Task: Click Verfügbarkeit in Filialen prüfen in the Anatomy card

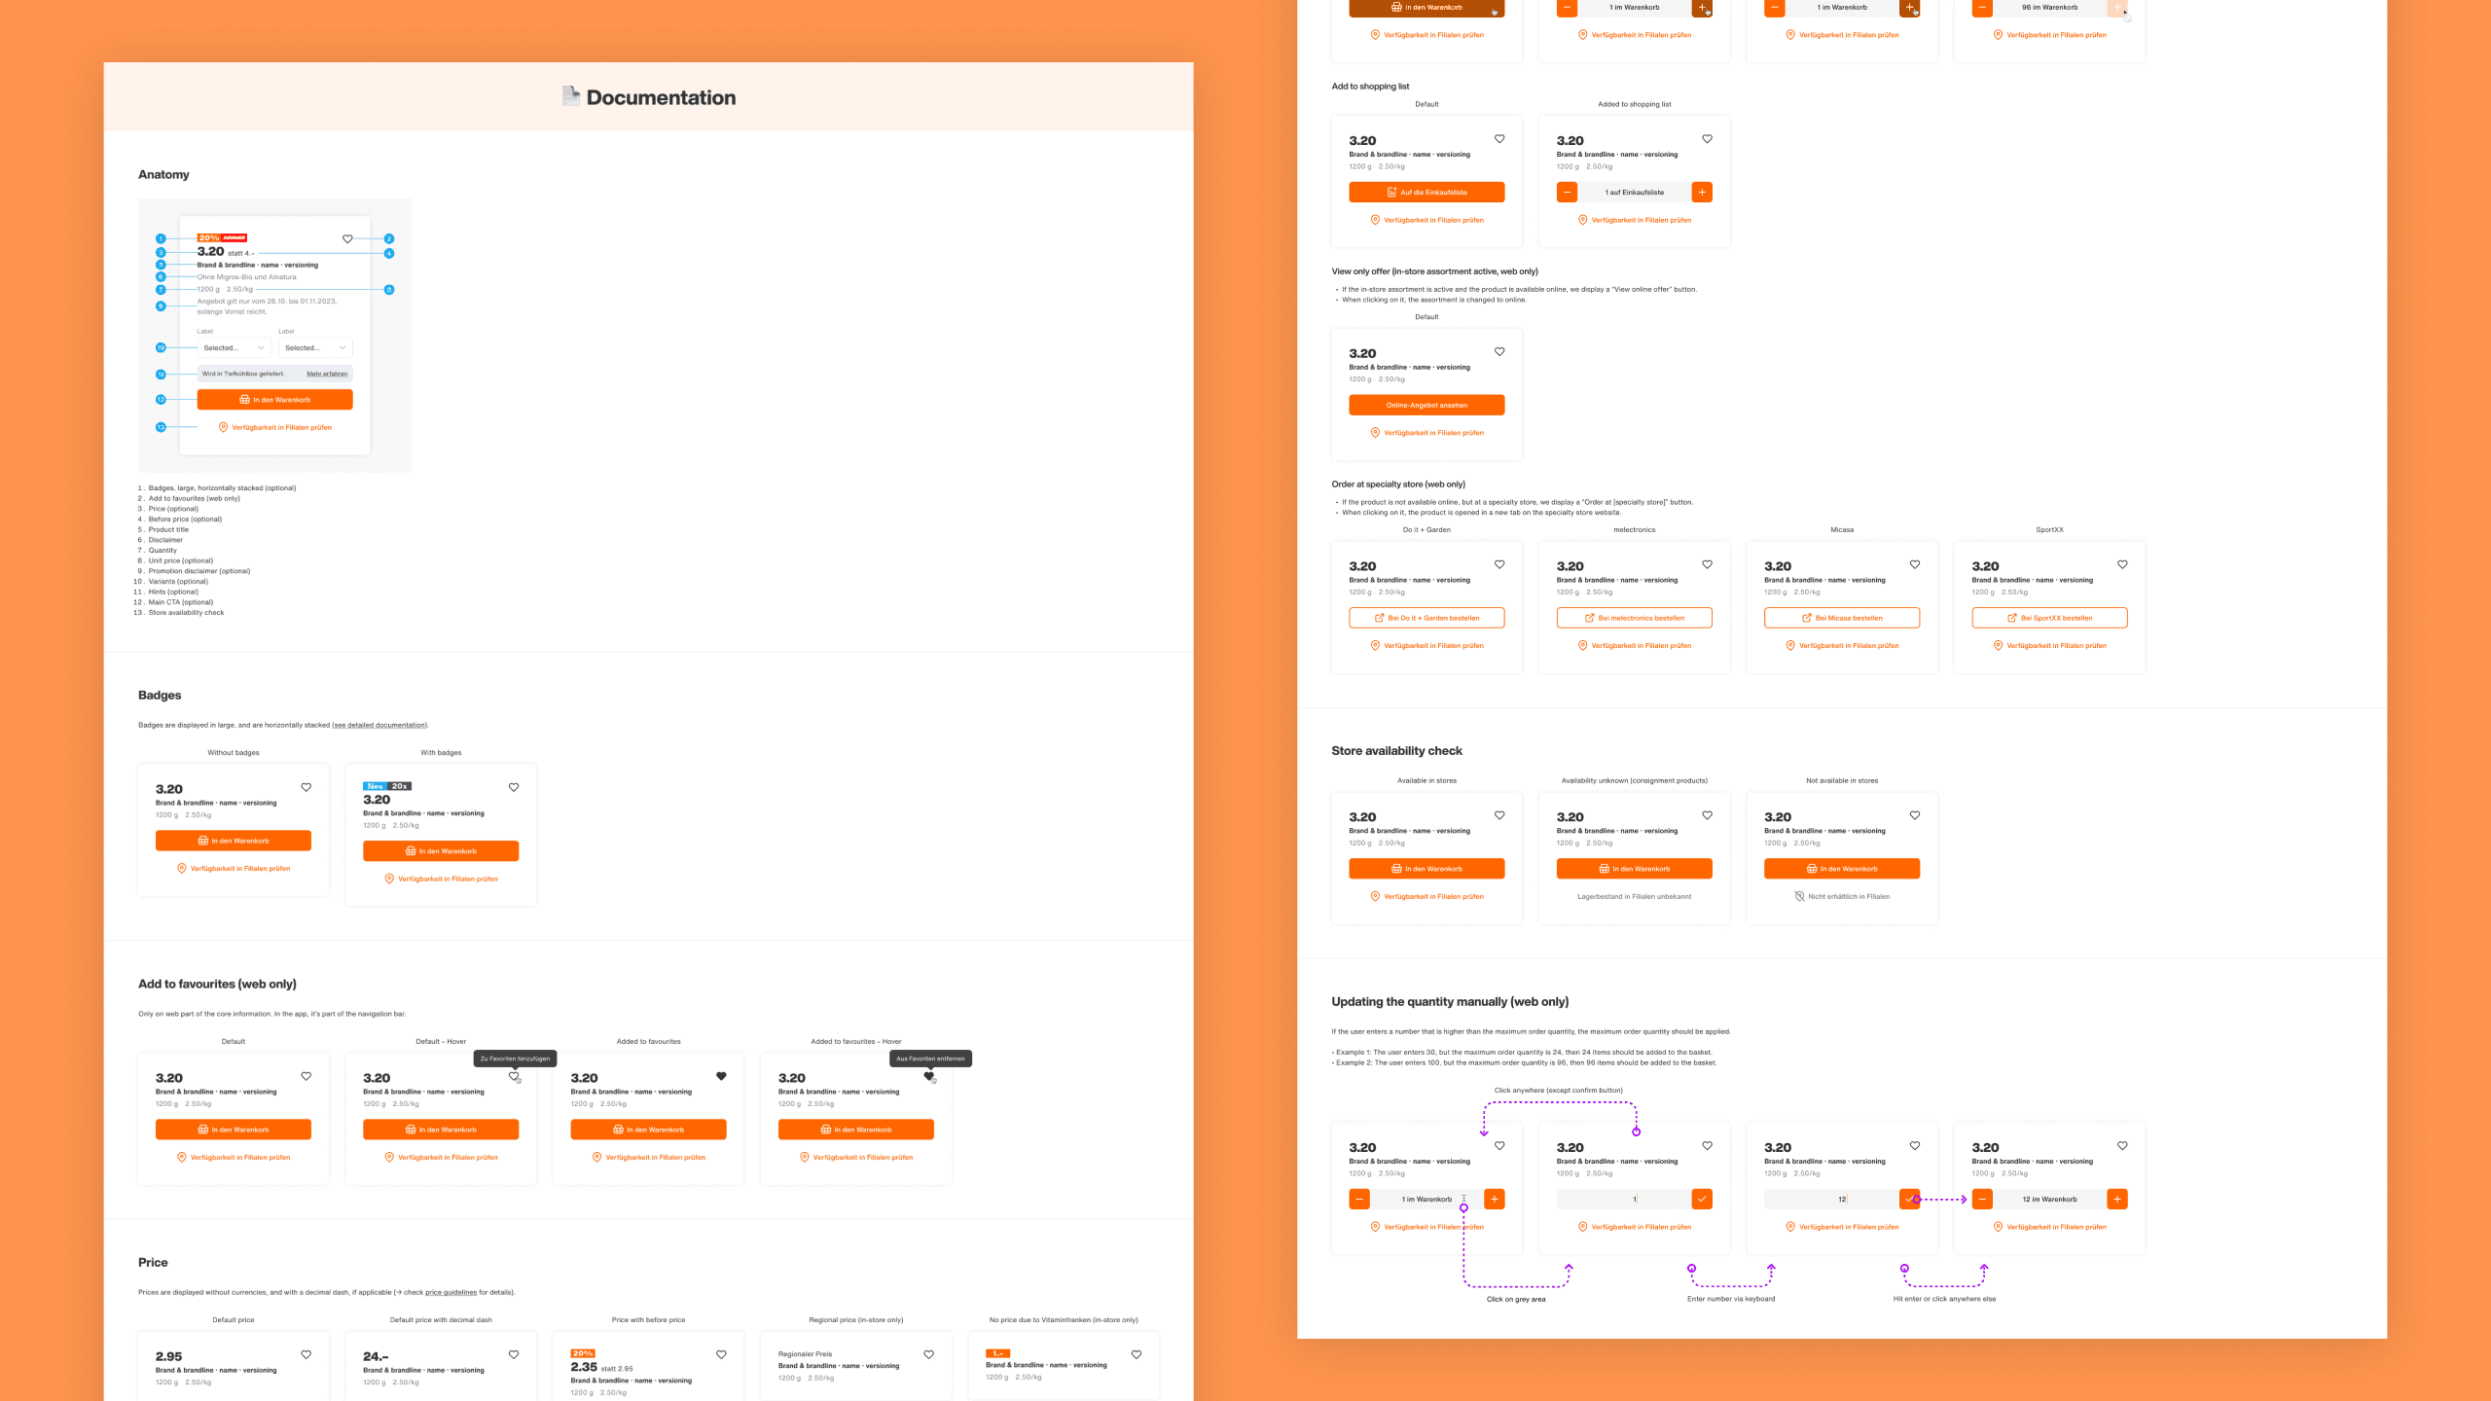Action: coord(274,427)
